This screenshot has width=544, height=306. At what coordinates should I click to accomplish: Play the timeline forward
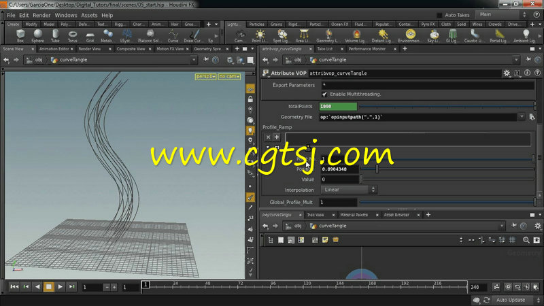tap(60, 286)
